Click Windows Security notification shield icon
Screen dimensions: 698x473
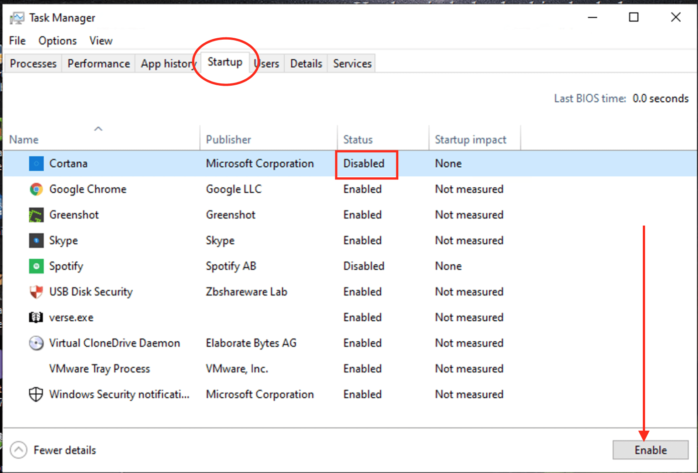[x=36, y=394]
